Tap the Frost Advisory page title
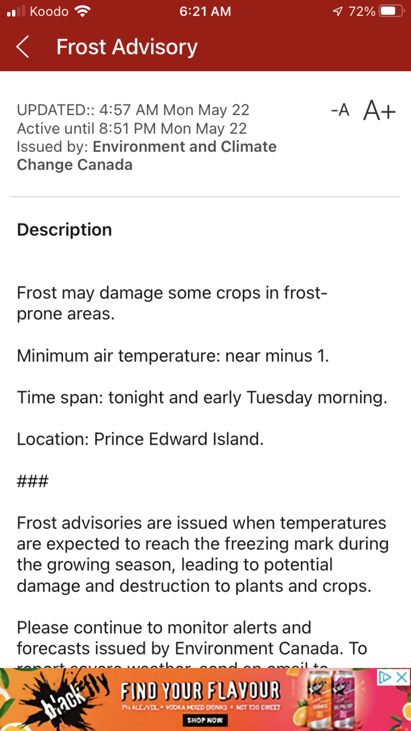 click(127, 47)
